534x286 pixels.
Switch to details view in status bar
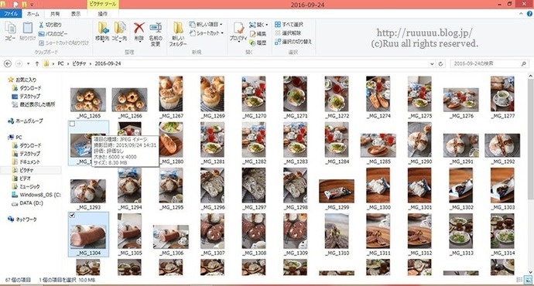(x=519, y=280)
